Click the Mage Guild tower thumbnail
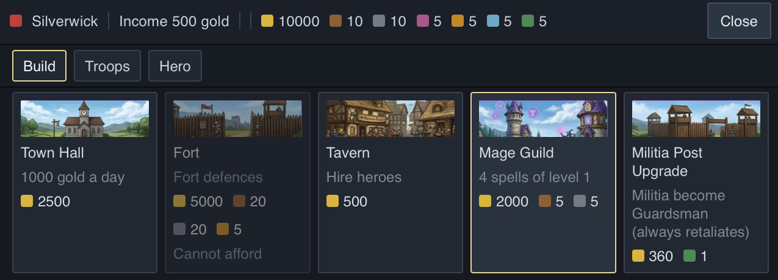778x280 pixels. pyautogui.click(x=543, y=119)
